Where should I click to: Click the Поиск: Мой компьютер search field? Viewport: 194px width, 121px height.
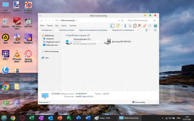pyautogui.click(x=139, y=21)
